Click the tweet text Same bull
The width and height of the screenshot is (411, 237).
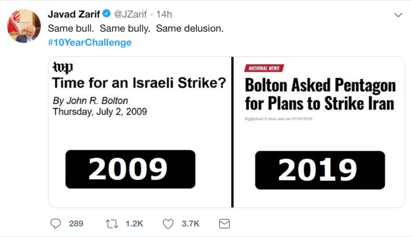(x=71, y=28)
